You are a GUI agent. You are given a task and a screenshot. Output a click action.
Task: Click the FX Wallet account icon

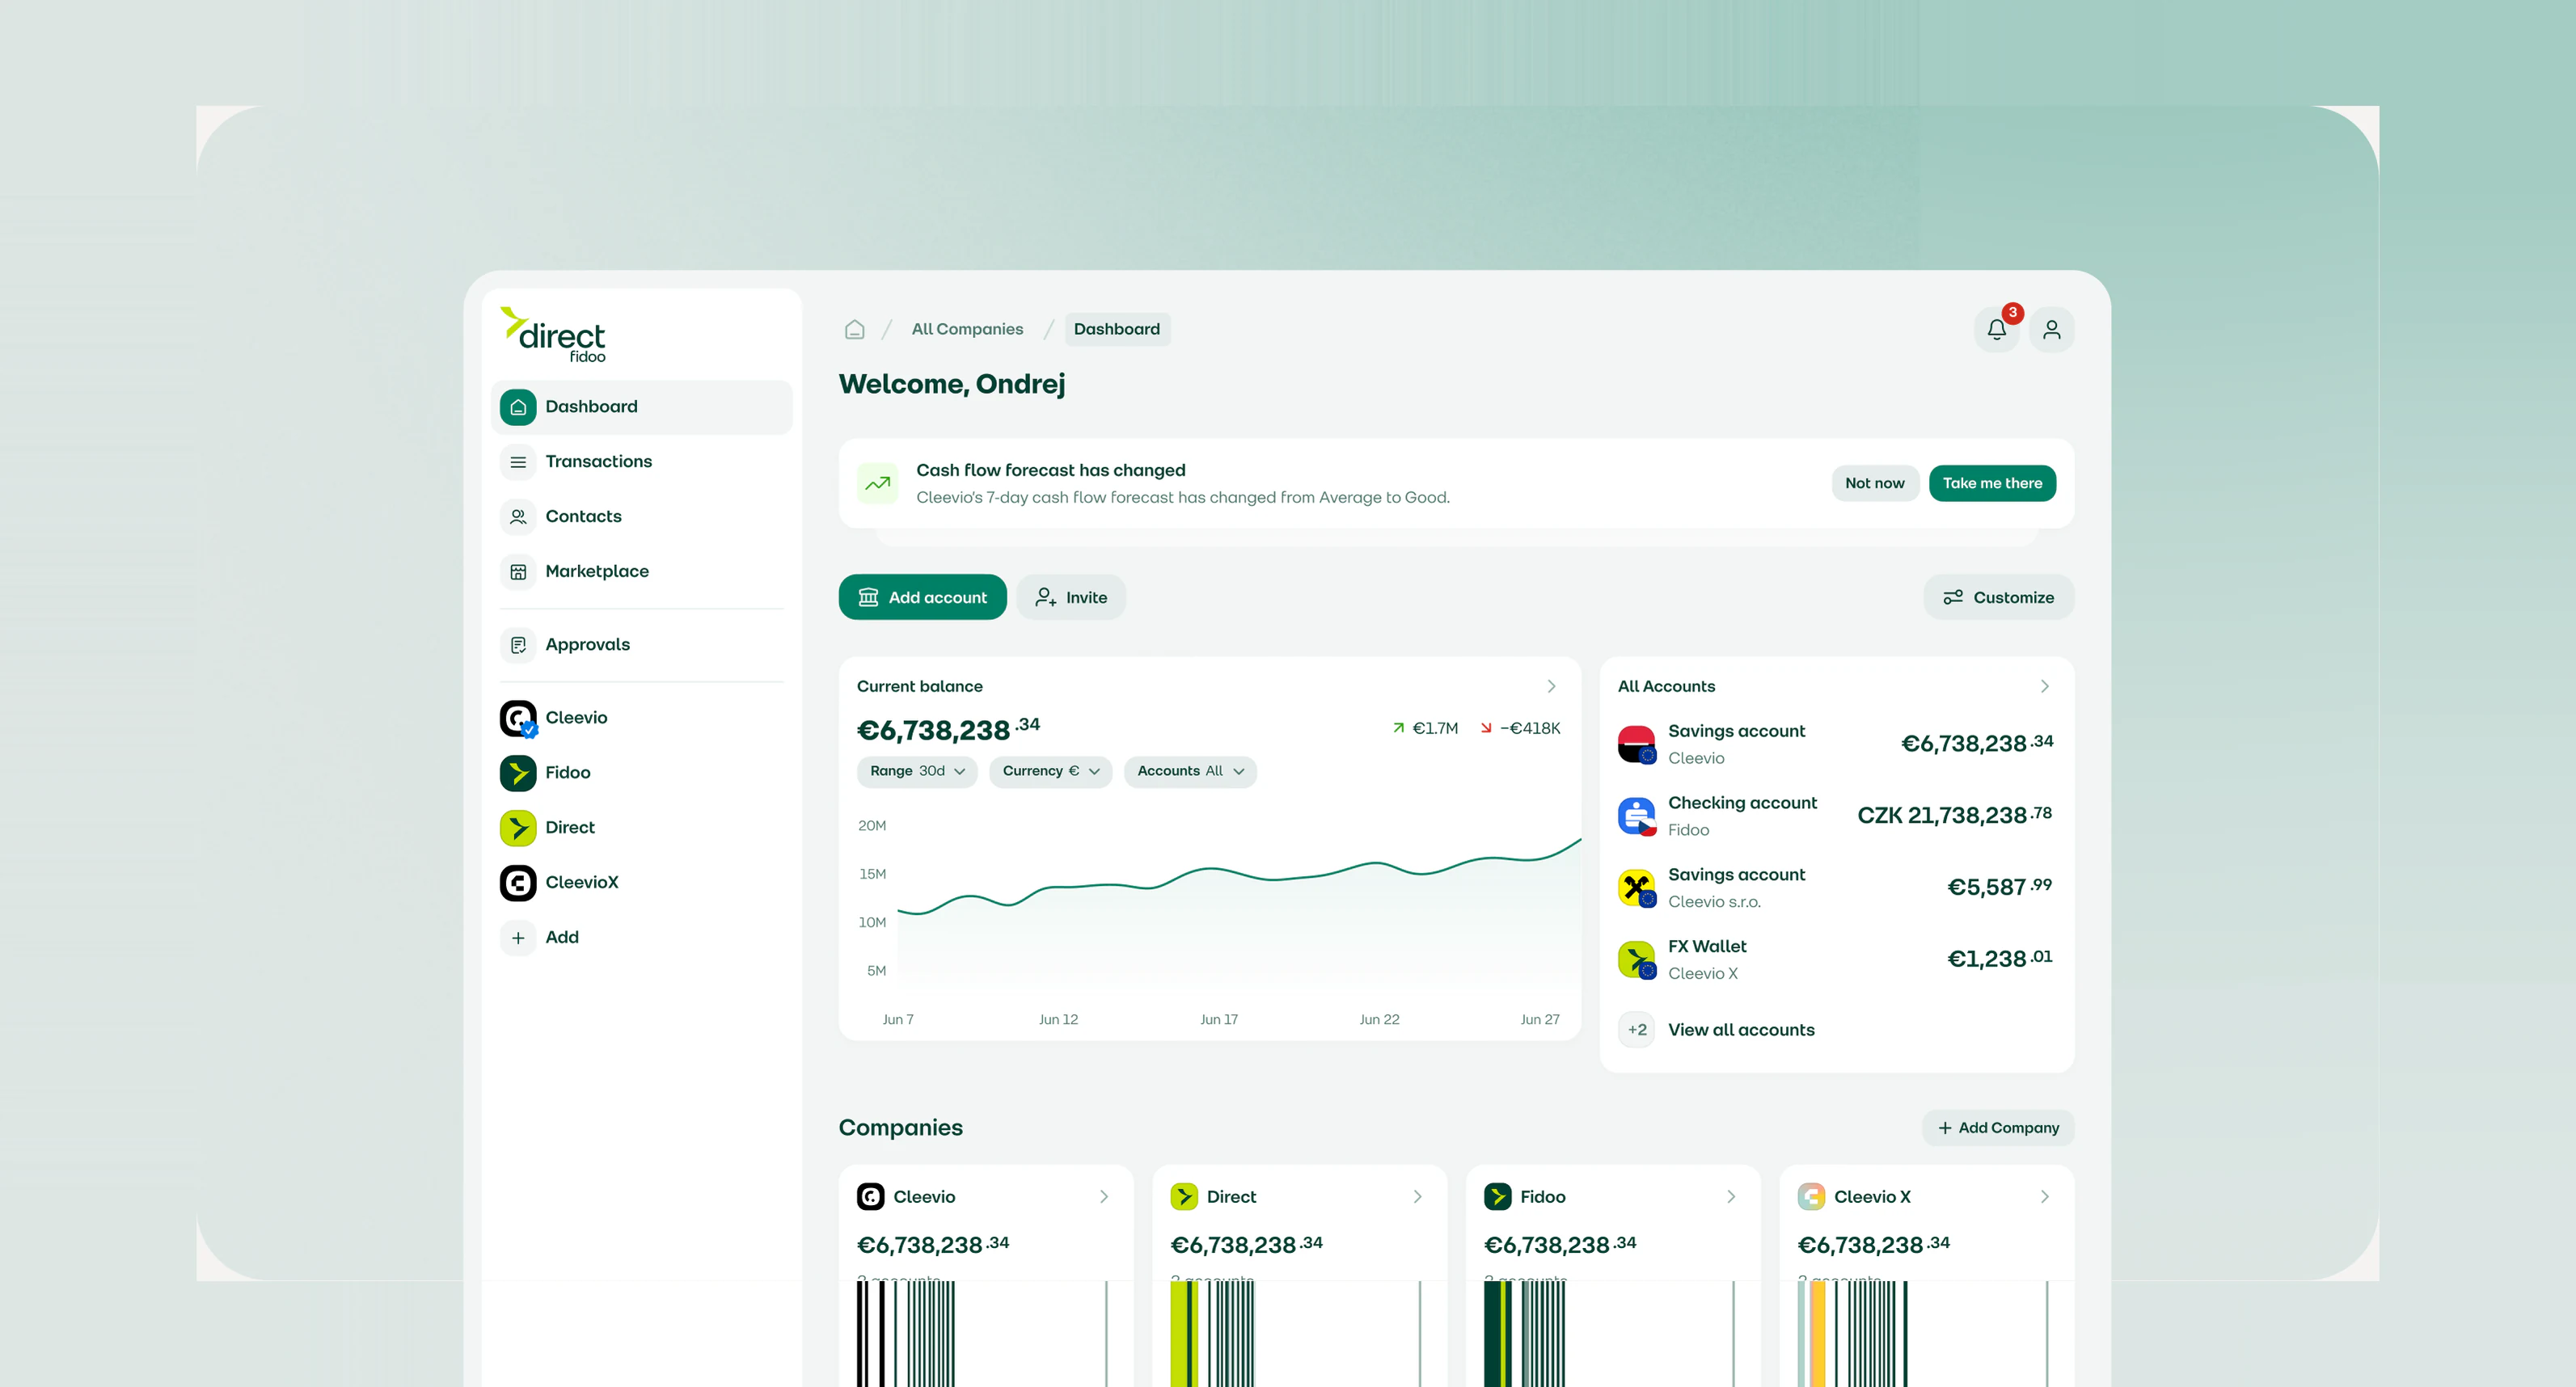(x=1637, y=960)
